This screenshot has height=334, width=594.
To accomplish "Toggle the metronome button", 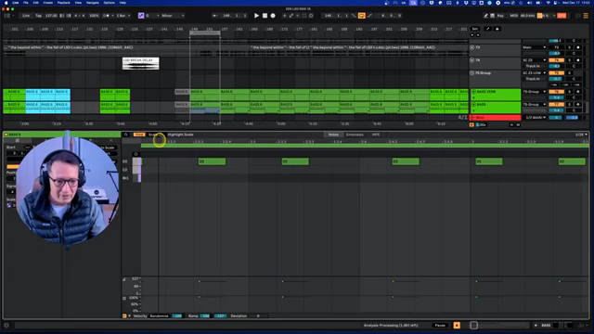I will (x=108, y=16).
